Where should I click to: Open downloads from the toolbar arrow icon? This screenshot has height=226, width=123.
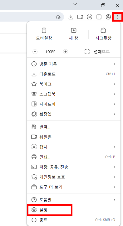click(x=71, y=17)
